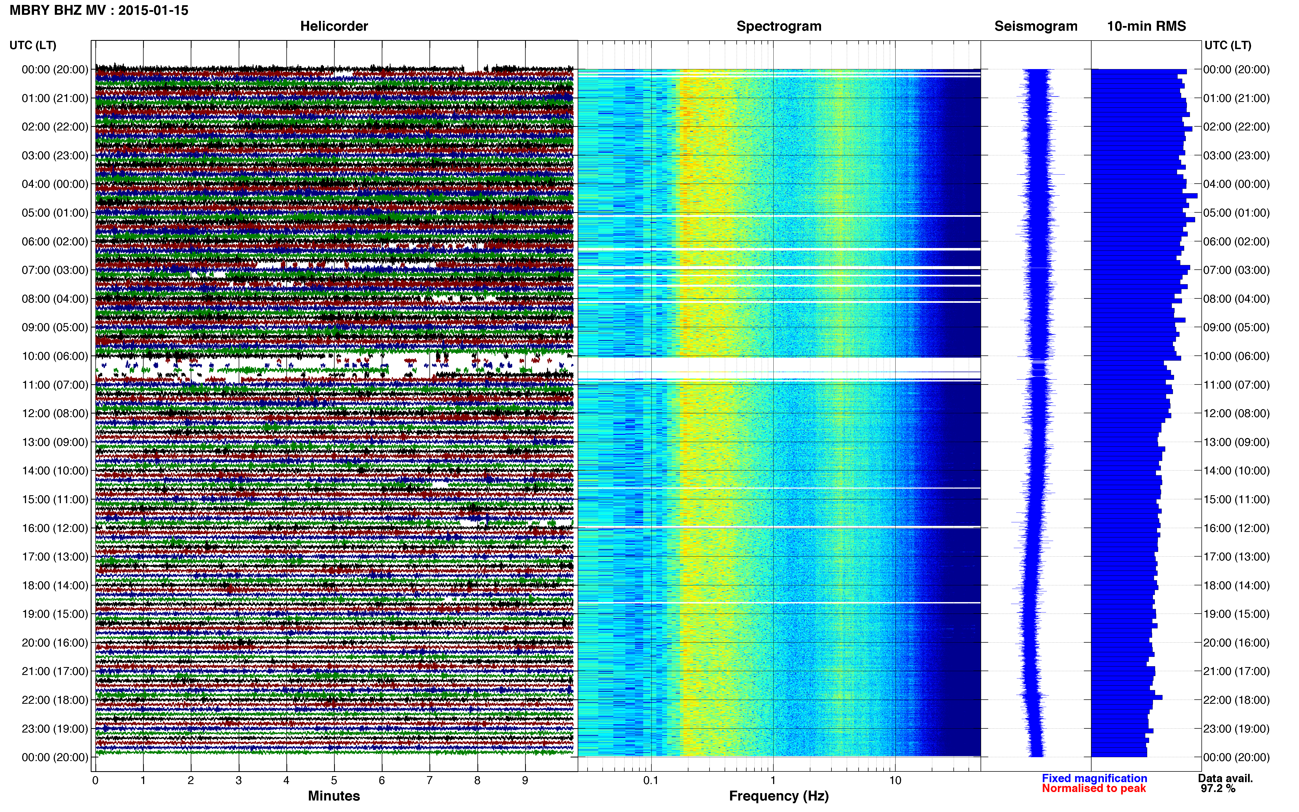Select the 'Data avail.' label
The width and height of the screenshot is (1299, 812).
1226,778
